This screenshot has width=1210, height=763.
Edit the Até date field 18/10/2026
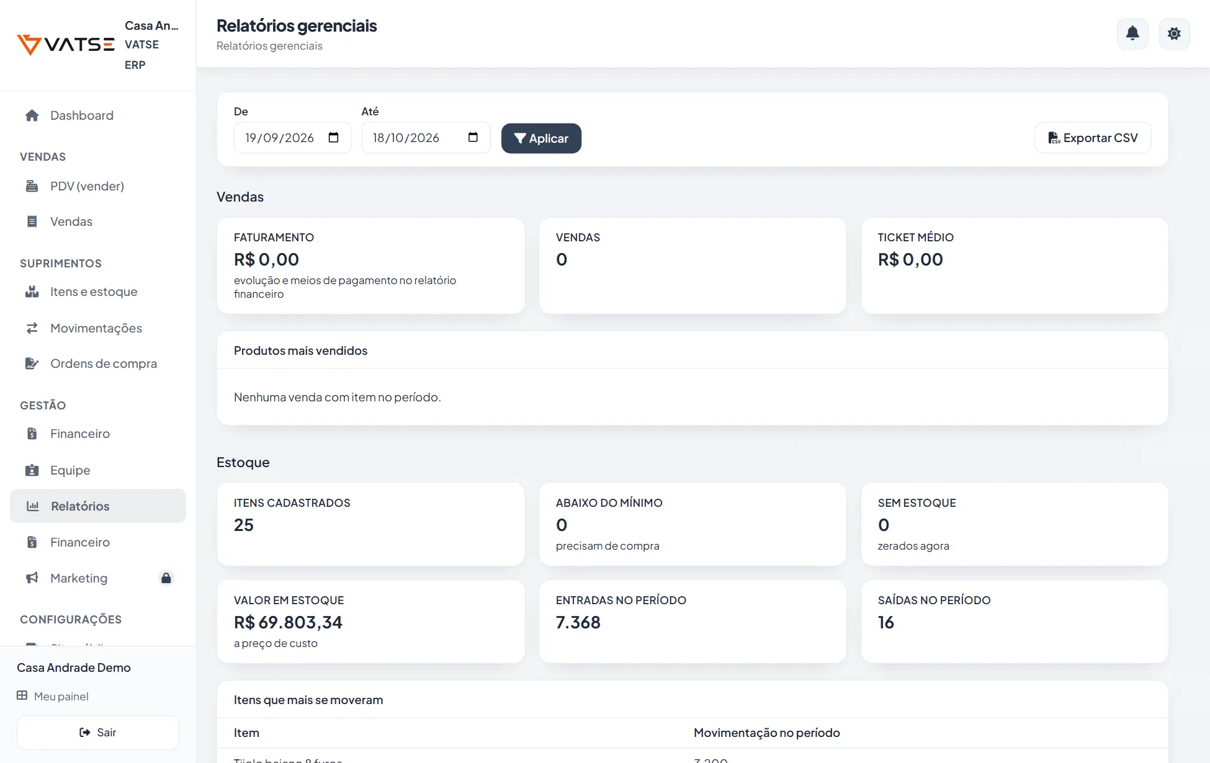pyautogui.click(x=426, y=138)
